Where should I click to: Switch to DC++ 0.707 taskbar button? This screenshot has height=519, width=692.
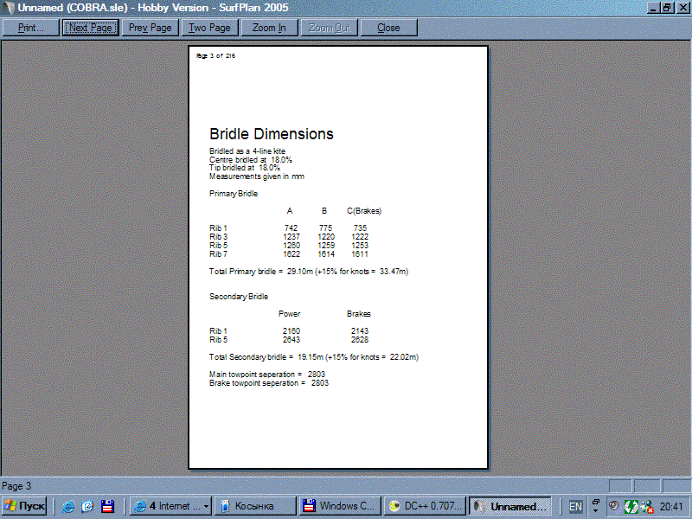tap(424, 506)
